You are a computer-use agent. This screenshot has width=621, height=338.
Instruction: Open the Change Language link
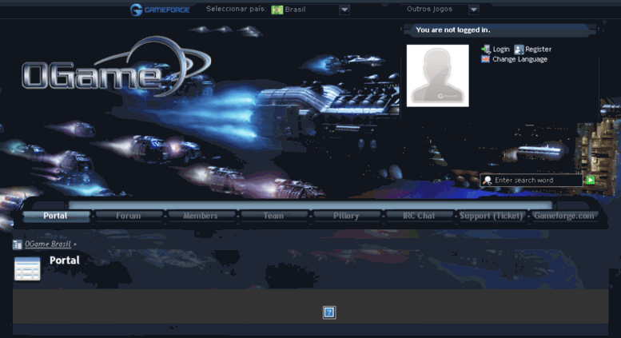[x=519, y=59]
